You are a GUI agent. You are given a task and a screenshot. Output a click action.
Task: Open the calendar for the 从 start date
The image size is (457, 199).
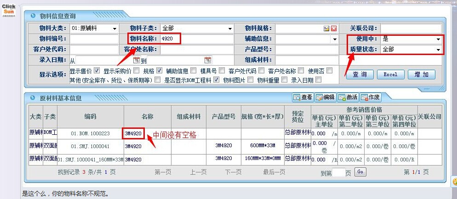pos(137,60)
